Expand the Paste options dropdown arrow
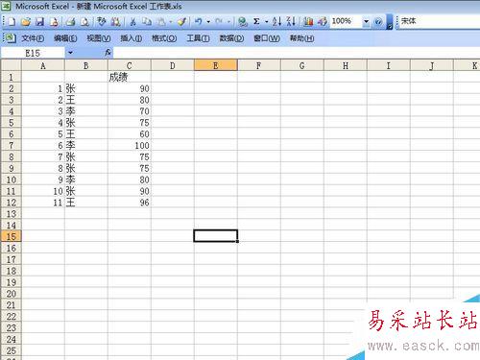The width and height of the screenshot is (480, 360). tap(171, 22)
